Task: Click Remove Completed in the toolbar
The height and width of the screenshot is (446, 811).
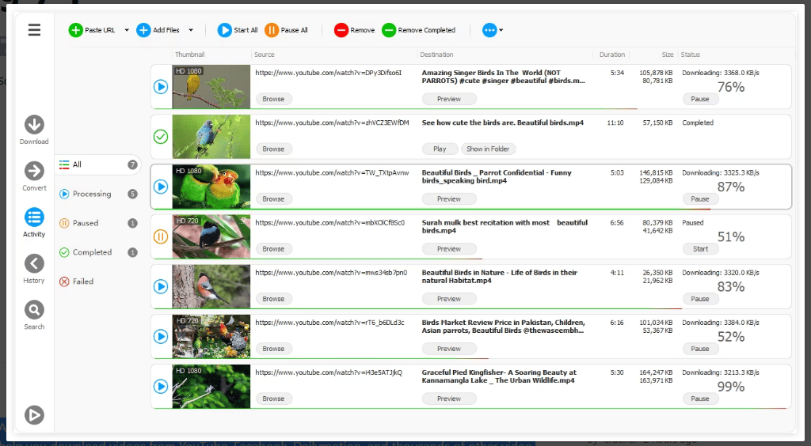Action: pos(418,30)
